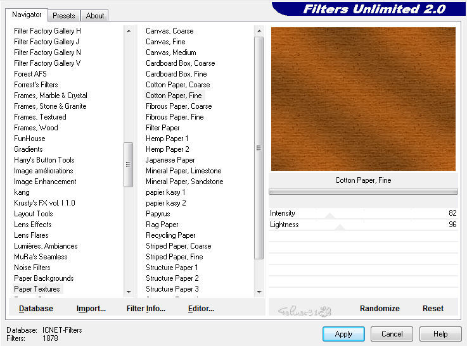Click down arrow of filter list scrollbar

coord(259,292)
